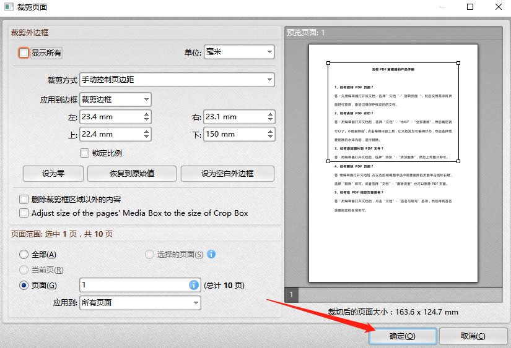This screenshot has height=348, width=511.
Task: Enable the 锁定比例 checkbox
Action: 84,153
